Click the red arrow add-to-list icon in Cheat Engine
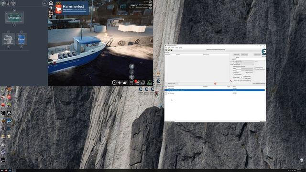Viewport: 306px width, 172px height. click(x=231, y=81)
